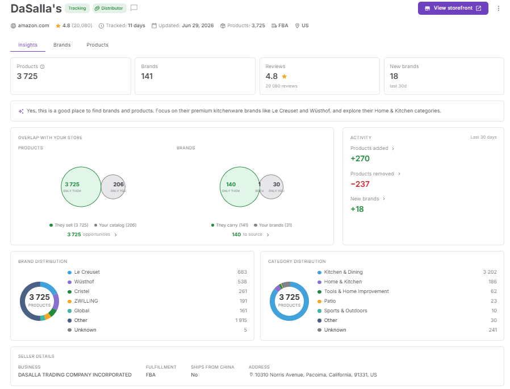Click the blue Le Creuset legend dot
The width and height of the screenshot is (510, 389).
click(x=70, y=273)
